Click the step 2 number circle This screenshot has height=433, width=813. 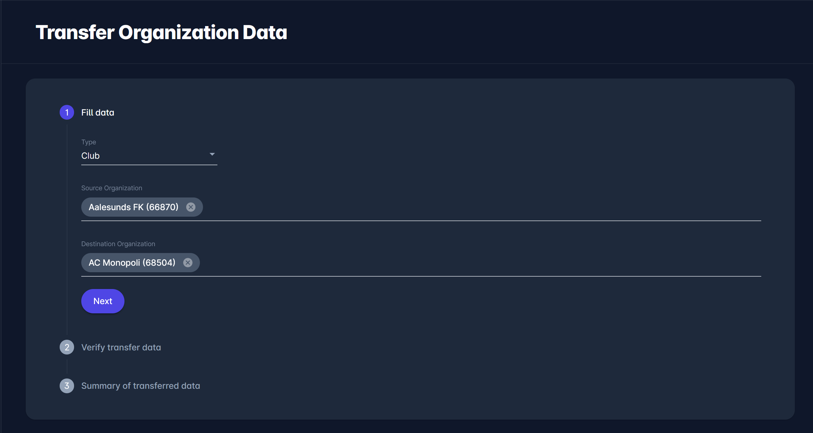[67, 347]
